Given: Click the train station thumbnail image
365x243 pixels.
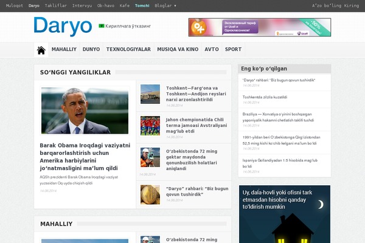Looking at the screenshot, I should point(150,94).
